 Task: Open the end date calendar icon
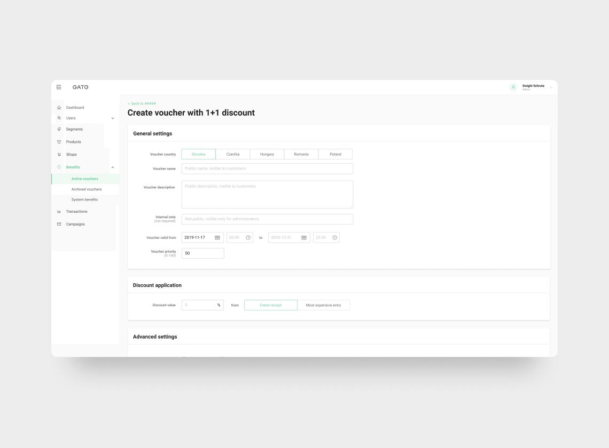pos(304,237)
